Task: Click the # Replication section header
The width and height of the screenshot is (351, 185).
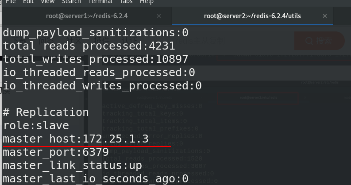Action: click(x=46, y=112)
